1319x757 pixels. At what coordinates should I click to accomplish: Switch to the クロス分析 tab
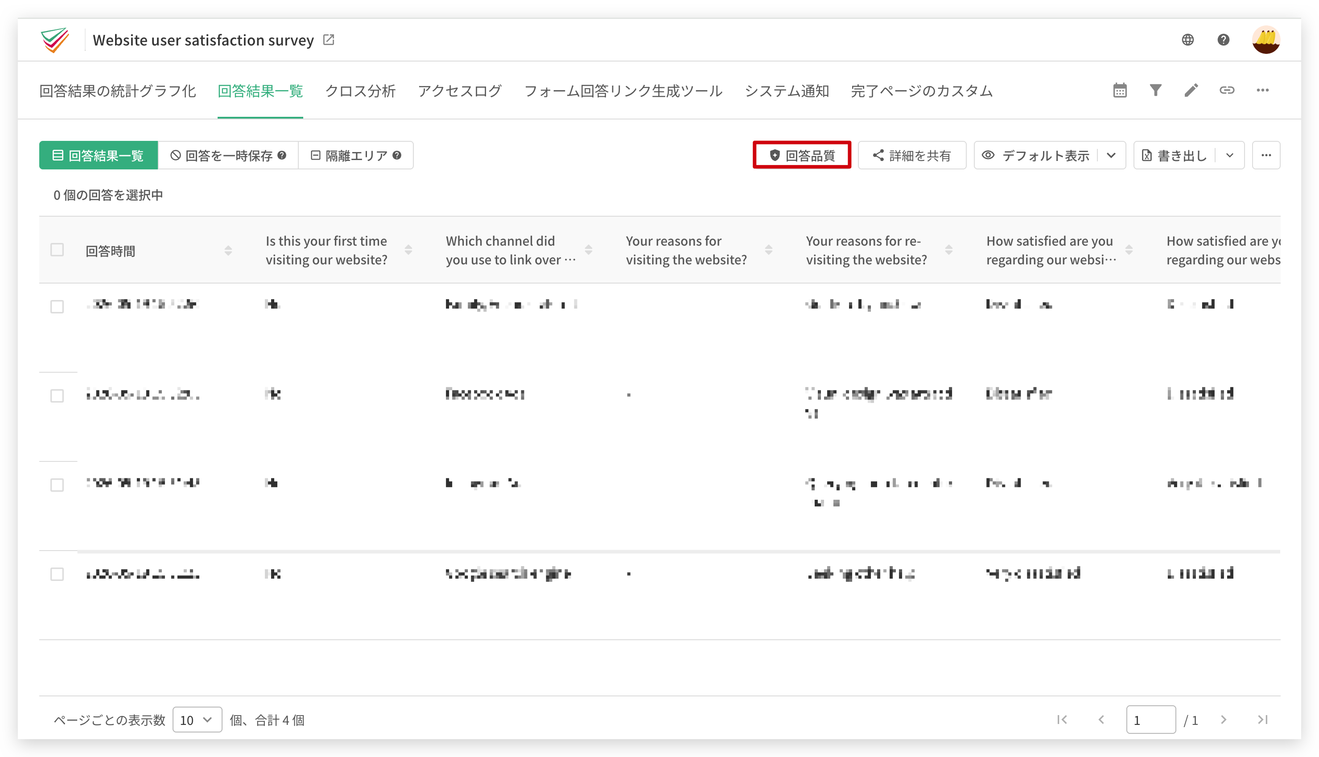click(360, 91)
